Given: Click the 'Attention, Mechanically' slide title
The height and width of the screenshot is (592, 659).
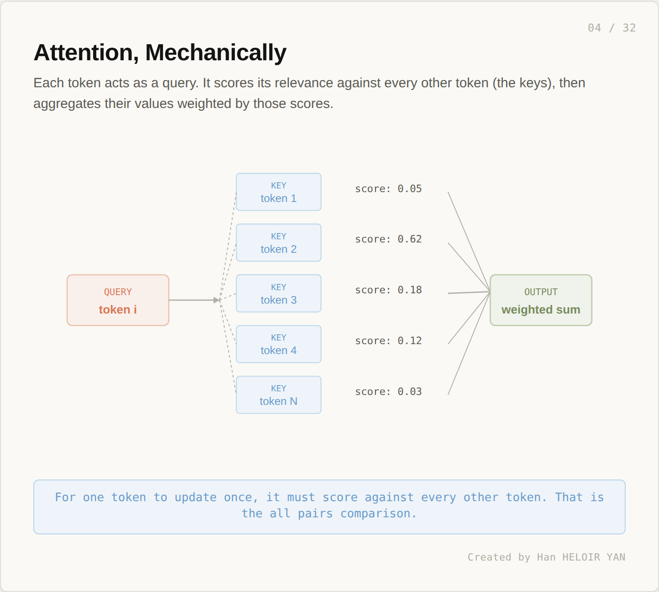Looking at the screenshot, I should point(160,53).
